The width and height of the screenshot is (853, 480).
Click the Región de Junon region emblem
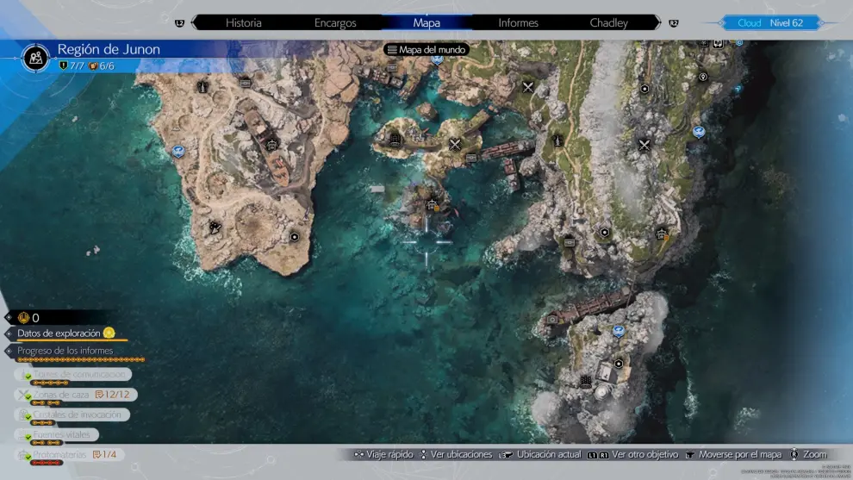coord(36,58)
